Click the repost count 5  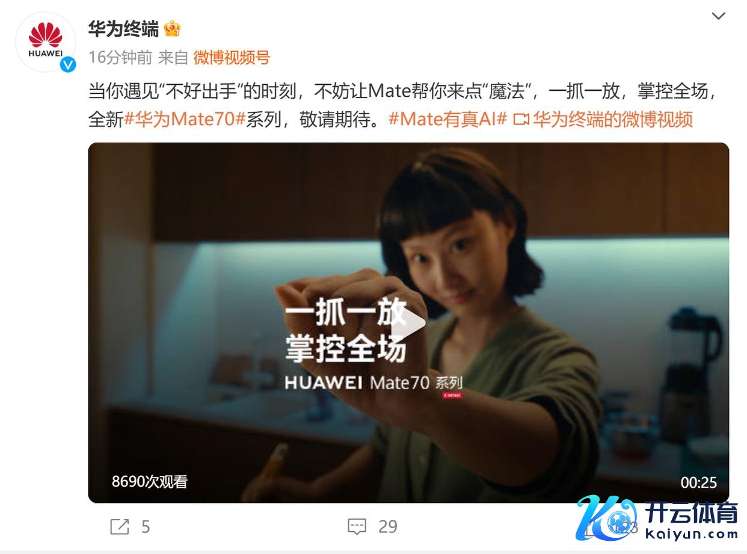tap(146, 527)
